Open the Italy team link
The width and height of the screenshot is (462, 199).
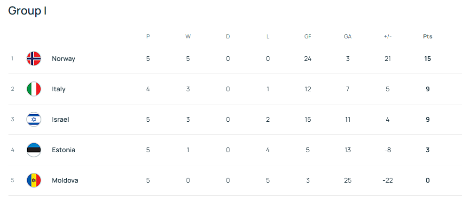click(x=59, y=89)
